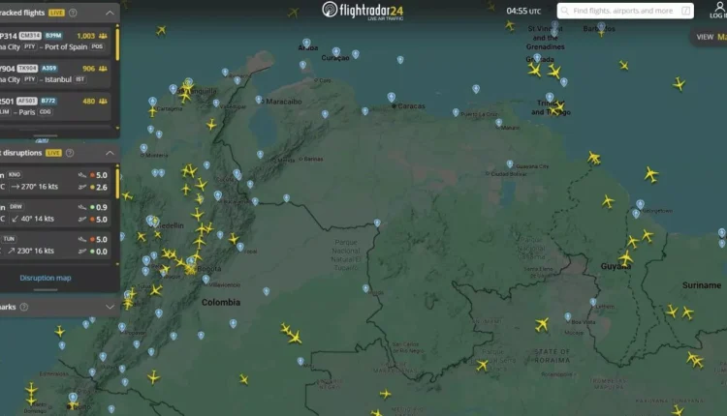Select the AF501 flight to Paris
The height and width of the screenshot is (416, 727).
click(58, 105)
